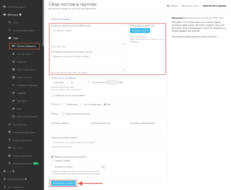Click the sidebar vertical scrollbar

pos(43,23)
